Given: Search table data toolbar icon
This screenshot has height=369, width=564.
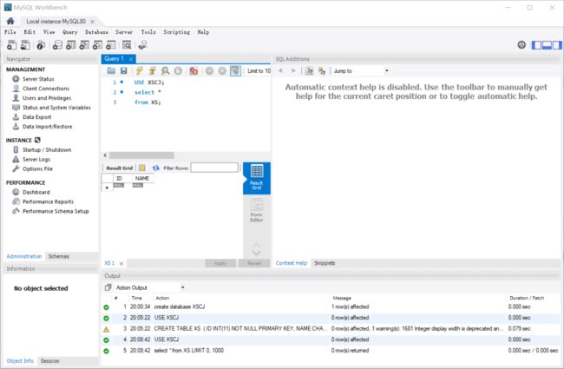Looking at the screenshot, I should (127, 45).
